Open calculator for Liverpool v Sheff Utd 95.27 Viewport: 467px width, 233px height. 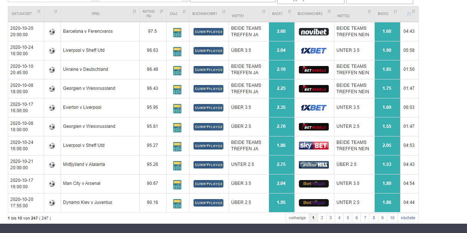177,147
